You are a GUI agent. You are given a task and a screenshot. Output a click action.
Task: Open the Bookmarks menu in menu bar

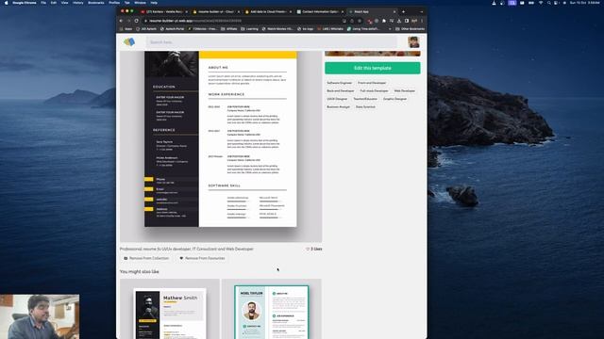[96, 3]
